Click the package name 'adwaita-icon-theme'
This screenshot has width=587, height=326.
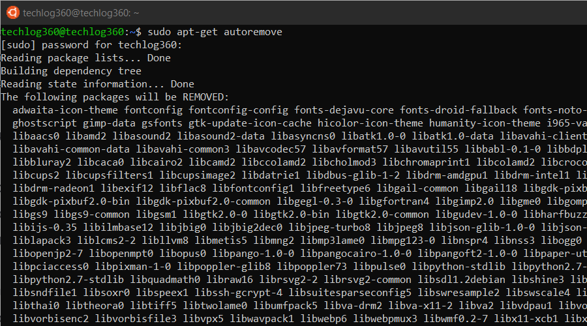[65, 110]
